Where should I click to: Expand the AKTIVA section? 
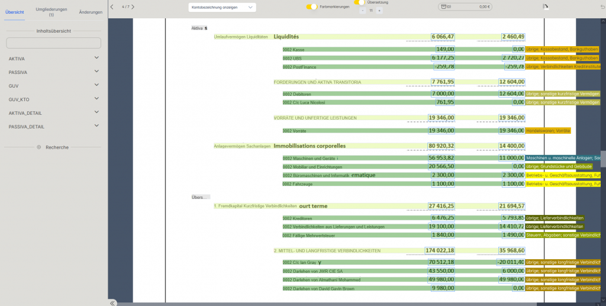click(96, 58)
